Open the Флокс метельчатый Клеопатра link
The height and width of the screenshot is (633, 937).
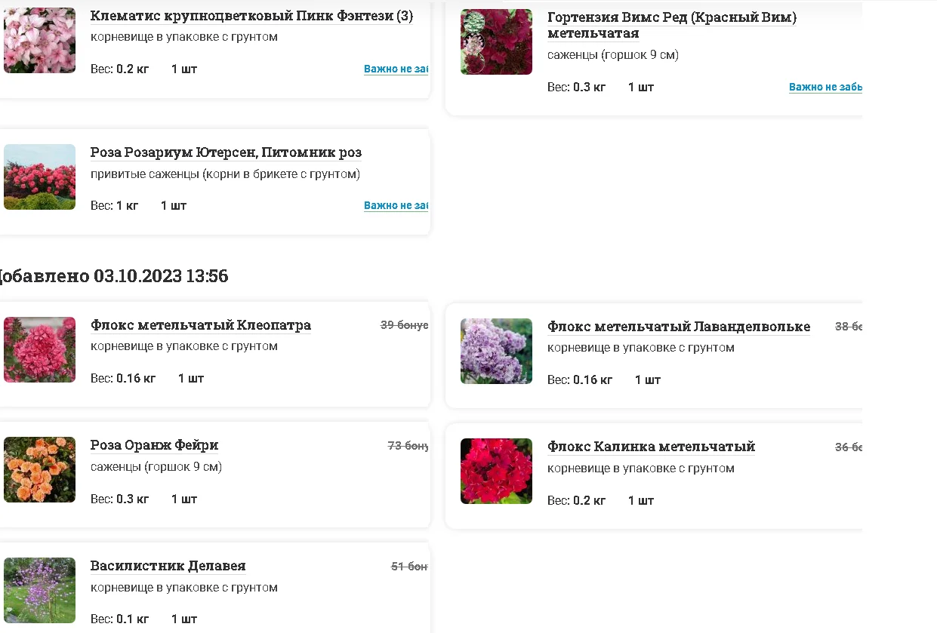point(200,325)
